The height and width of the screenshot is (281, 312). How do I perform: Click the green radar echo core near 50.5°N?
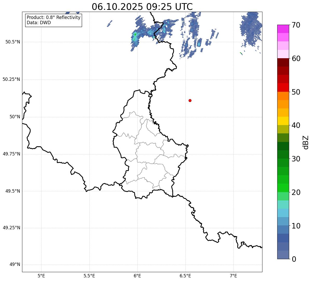tap(135, 34)
